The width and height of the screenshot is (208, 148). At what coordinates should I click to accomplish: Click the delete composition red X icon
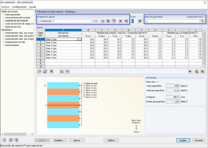pos(120,21)
